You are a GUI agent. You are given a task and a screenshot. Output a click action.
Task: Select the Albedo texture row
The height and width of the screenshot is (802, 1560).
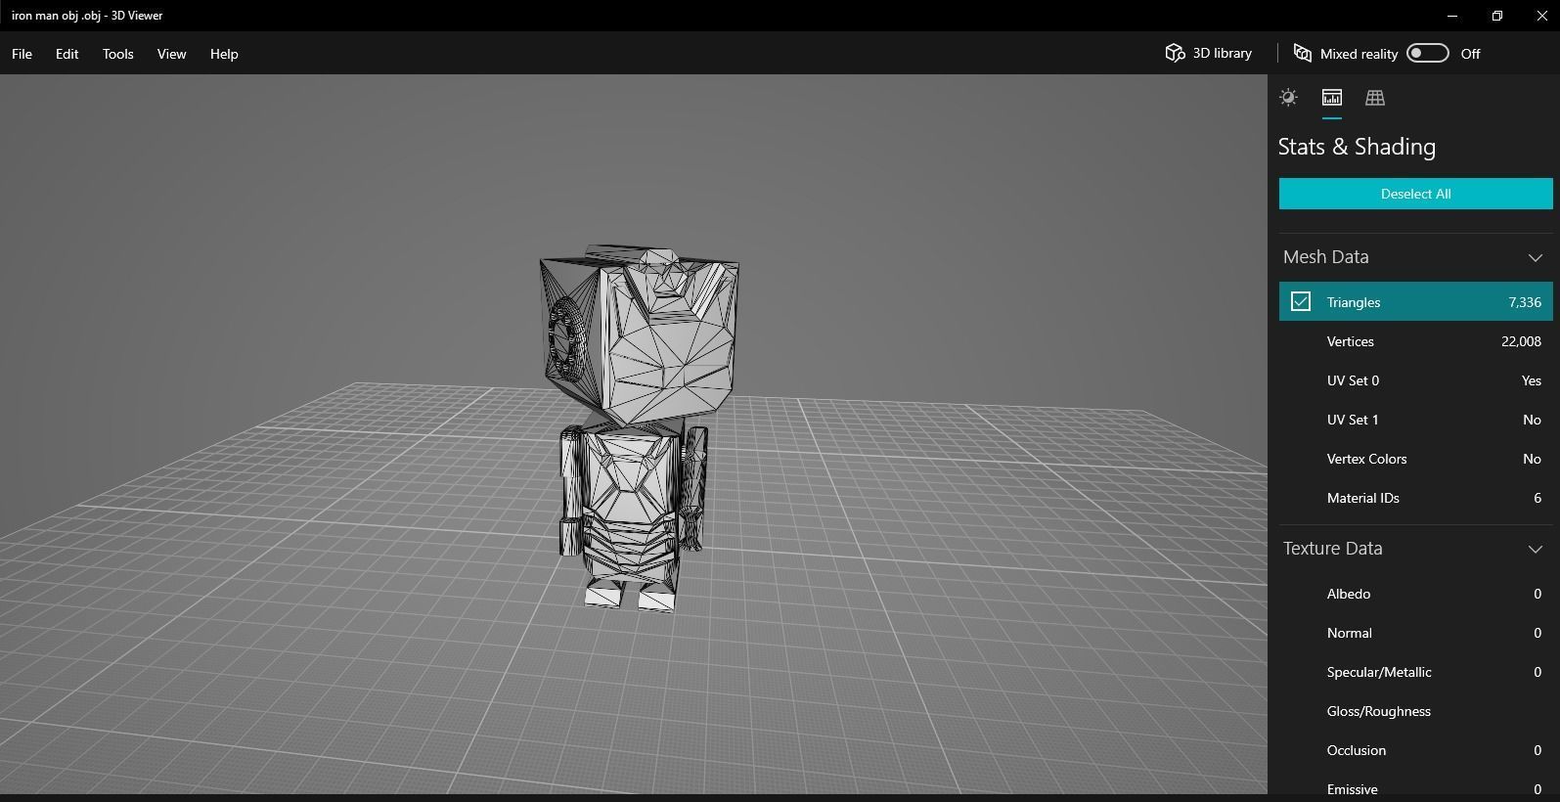[1415, 594]
